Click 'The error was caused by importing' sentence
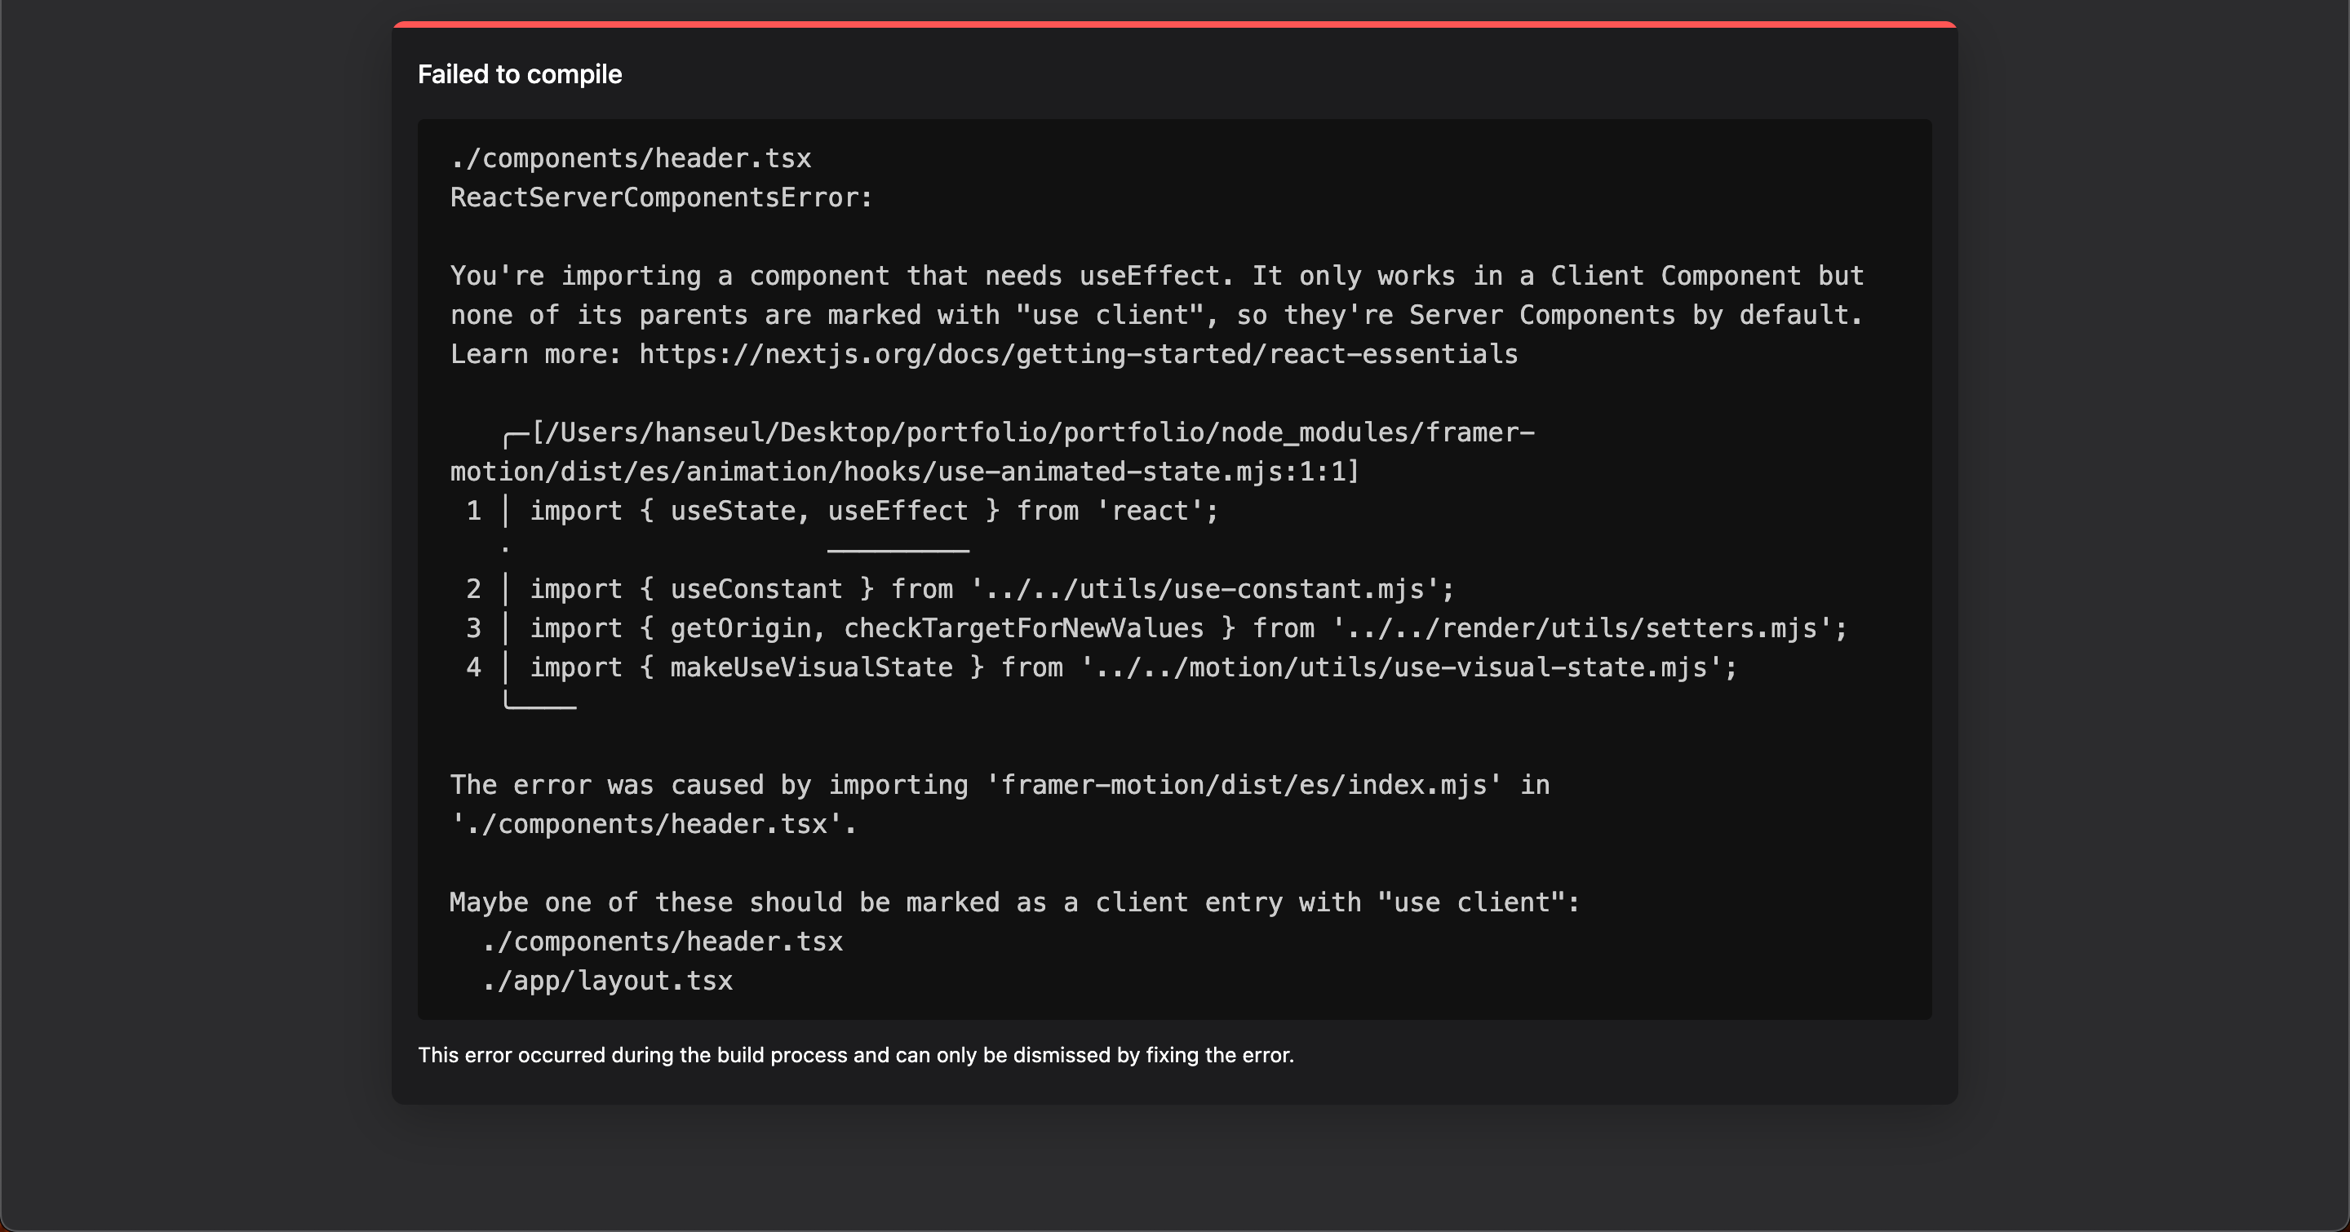The width and height of the screenshot is (2350, 1232). 999,785
